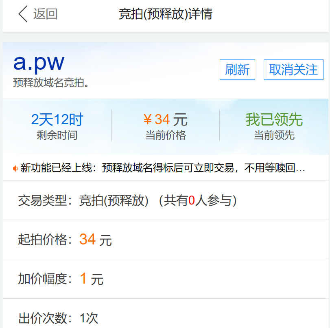Click the 当前价格 label
330x328 pixels.
tap(165, 135)
